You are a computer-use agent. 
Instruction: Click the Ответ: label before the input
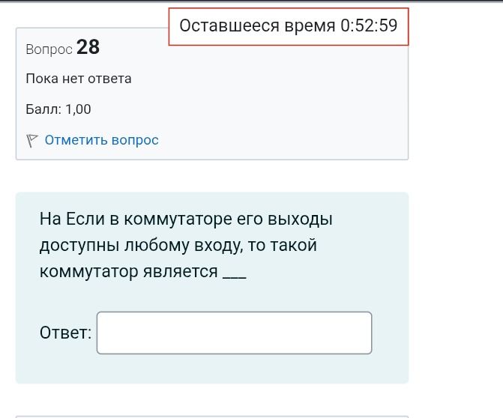[x=66, y=333]
